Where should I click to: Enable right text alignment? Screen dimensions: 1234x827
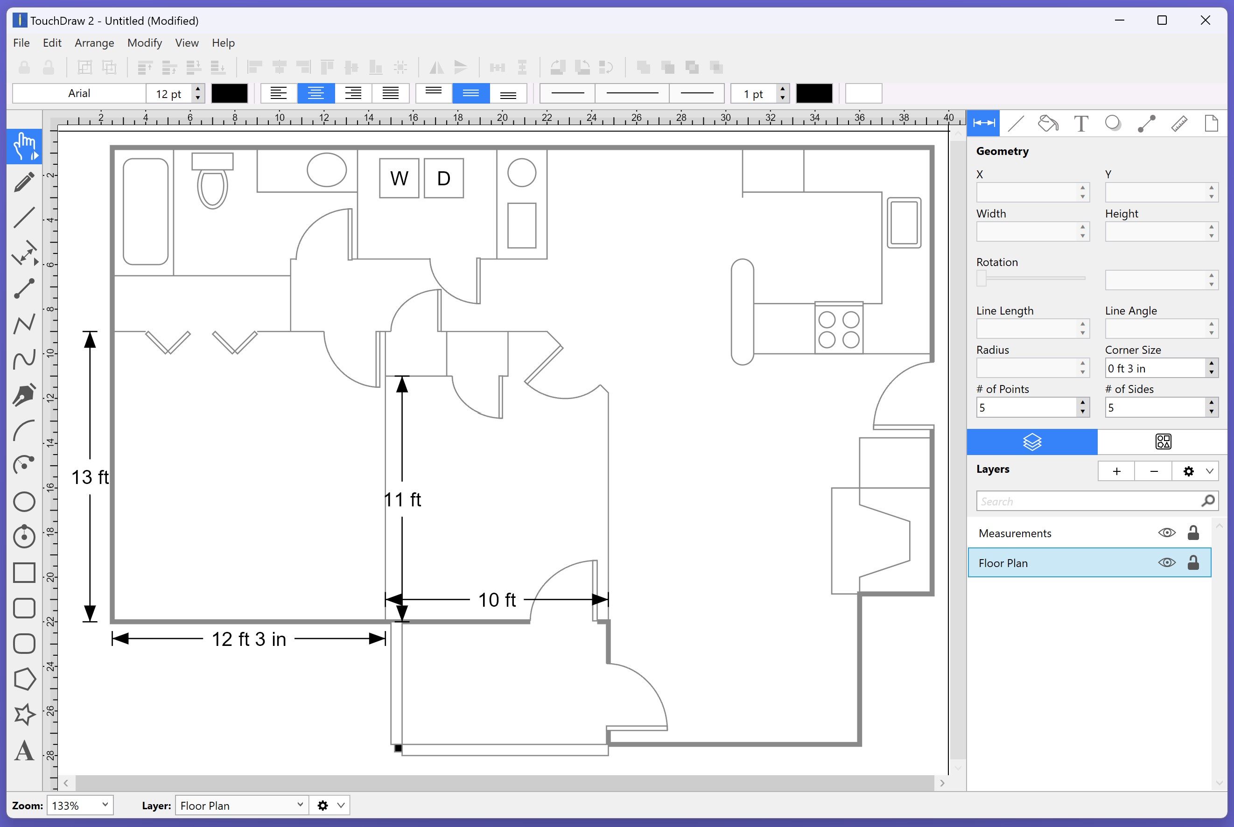tap(354, 93)
